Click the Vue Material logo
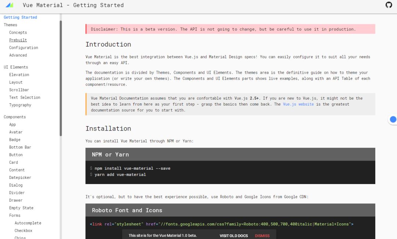Viewport: 397px width, 239px height. [x=9, y=5]
